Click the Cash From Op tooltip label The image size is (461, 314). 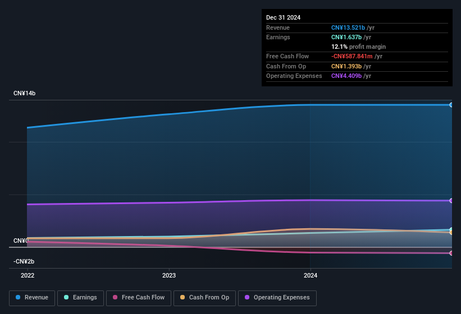pyautogui.click(x=286, y=66)
